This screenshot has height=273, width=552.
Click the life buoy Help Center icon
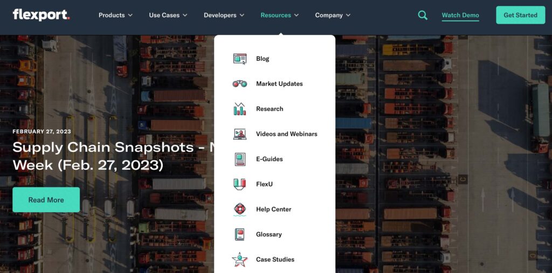click(x=240, y=209)
